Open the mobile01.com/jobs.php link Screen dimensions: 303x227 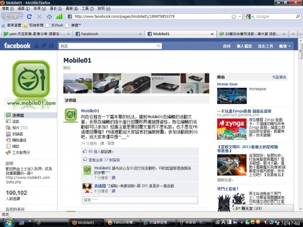(x=28, y=180)
